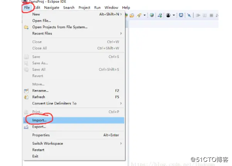Open the File menu

27,8
